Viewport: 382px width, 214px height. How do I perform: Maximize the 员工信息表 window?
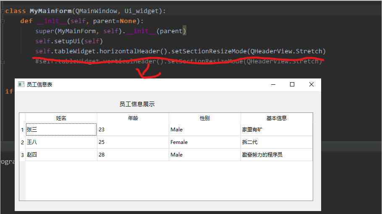coord(292,84)
